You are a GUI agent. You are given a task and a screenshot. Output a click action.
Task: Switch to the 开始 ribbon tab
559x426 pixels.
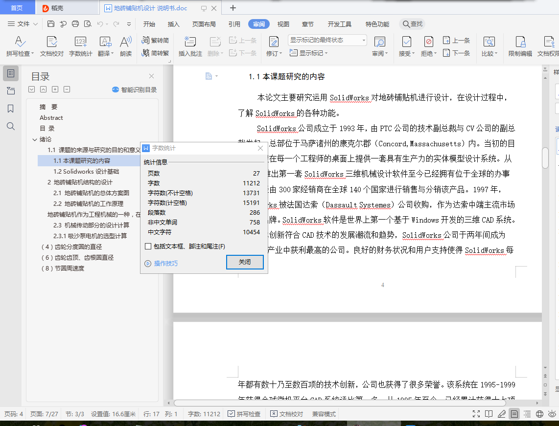click(x=149, y=24)
